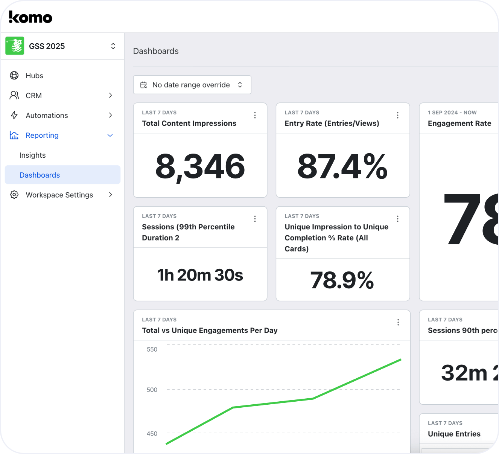499x454 pixels.
Task: Click the Workspace Settings gear icon
Action: click(14, 195)
